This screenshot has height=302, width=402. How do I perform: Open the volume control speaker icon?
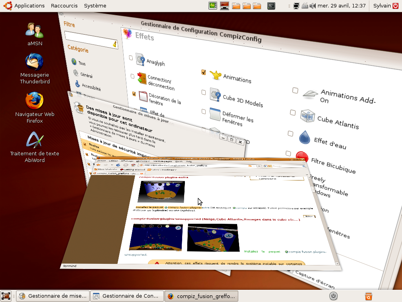coord(312,6)
